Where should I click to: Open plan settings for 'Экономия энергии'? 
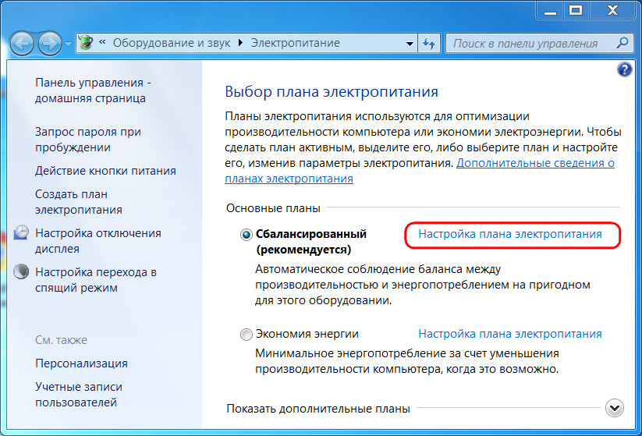510,334
